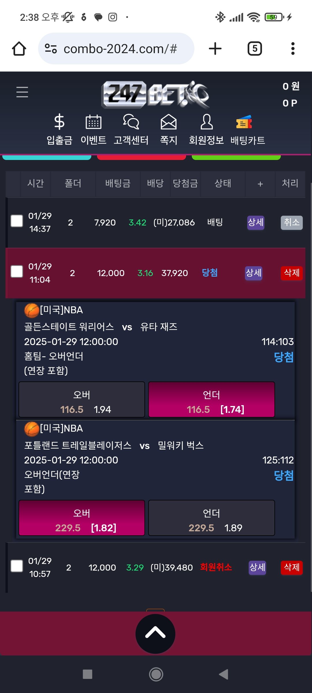
Task: Check the 11:04 winning bet checkbox
Action: point(17,272)
